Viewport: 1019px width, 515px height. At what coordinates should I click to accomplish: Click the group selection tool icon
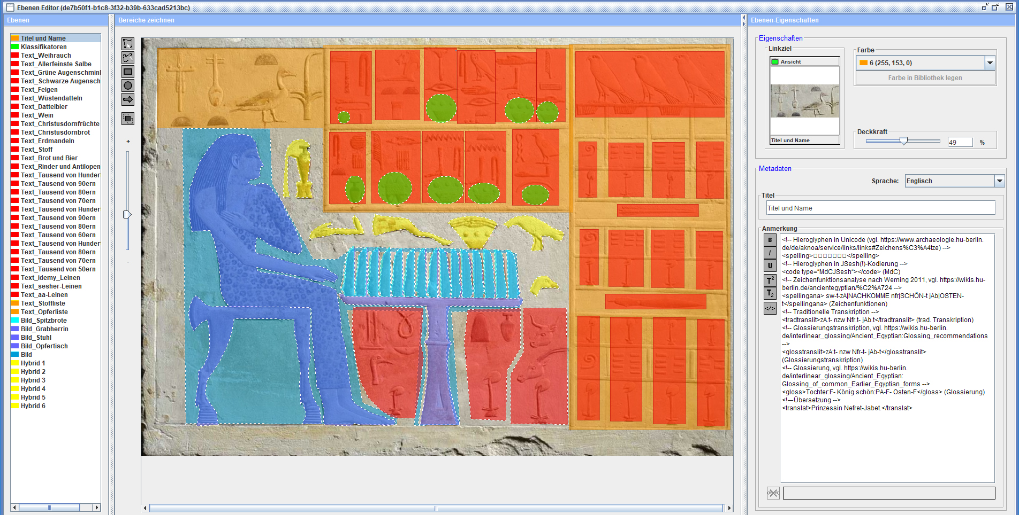pyautogui.click(x=128, y=119)
